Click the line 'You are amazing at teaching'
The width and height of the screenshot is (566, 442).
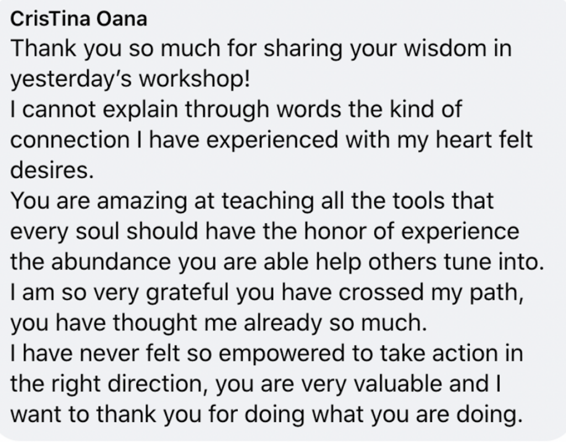click(251, 200)
